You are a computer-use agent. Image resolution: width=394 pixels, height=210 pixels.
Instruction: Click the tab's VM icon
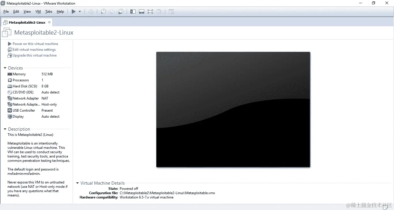(5, 22)
